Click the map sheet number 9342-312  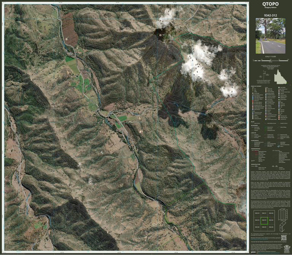[270, 16]
